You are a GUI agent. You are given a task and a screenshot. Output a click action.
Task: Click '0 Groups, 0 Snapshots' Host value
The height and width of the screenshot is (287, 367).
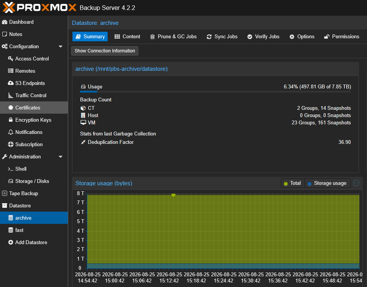pos(325,115)
